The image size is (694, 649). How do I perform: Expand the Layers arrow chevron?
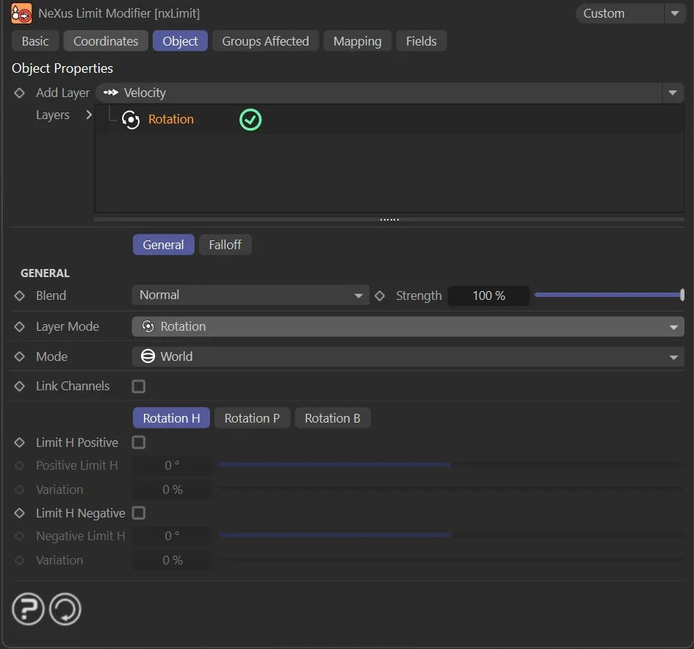[89, 115]
